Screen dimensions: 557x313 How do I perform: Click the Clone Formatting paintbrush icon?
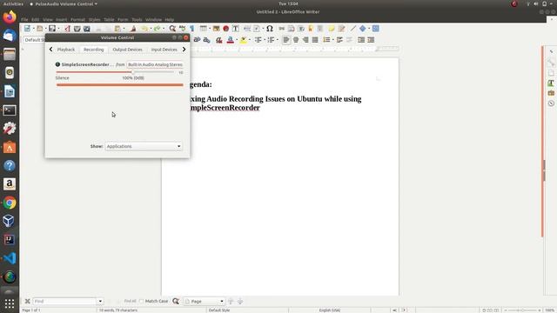pyautogui.click(x=133, y=29)
